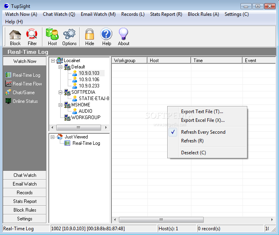Sort by Time column header

pos(217,61)
